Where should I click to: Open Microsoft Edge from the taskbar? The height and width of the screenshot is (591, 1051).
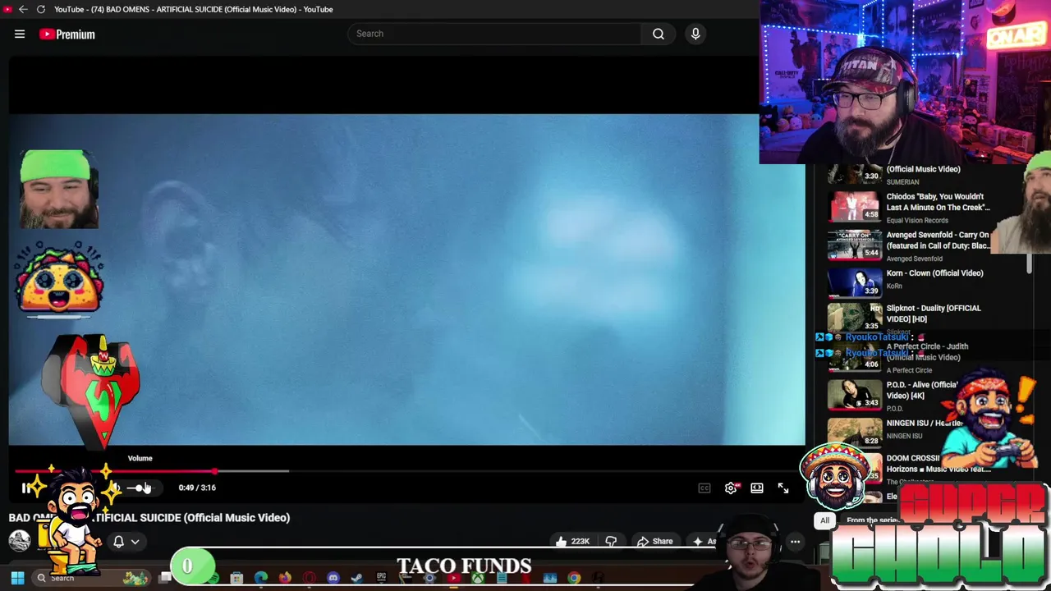coord(260,579)
